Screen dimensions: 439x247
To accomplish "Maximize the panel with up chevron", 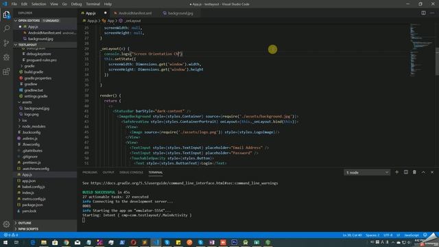I will point(423,172).
